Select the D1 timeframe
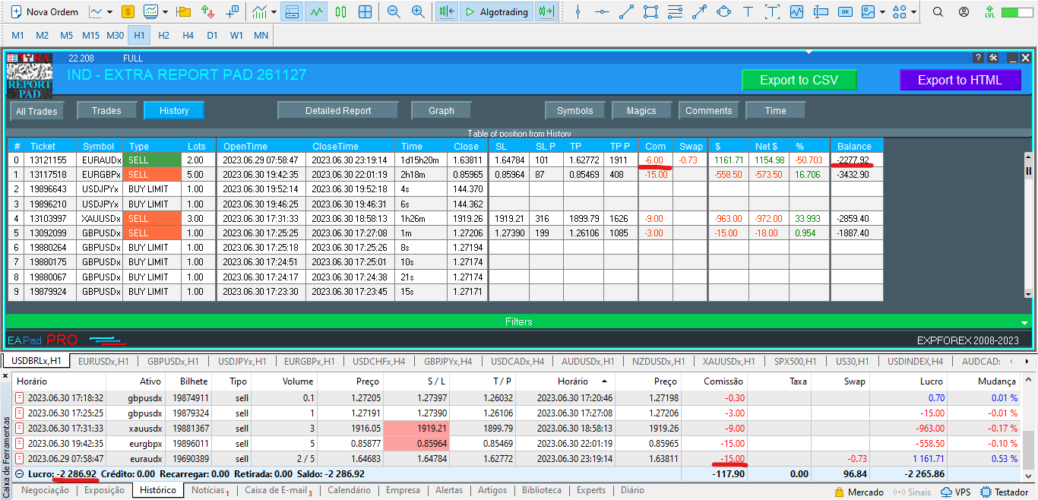Viewport: 1038px width, 500px height. tap(212, 36)
